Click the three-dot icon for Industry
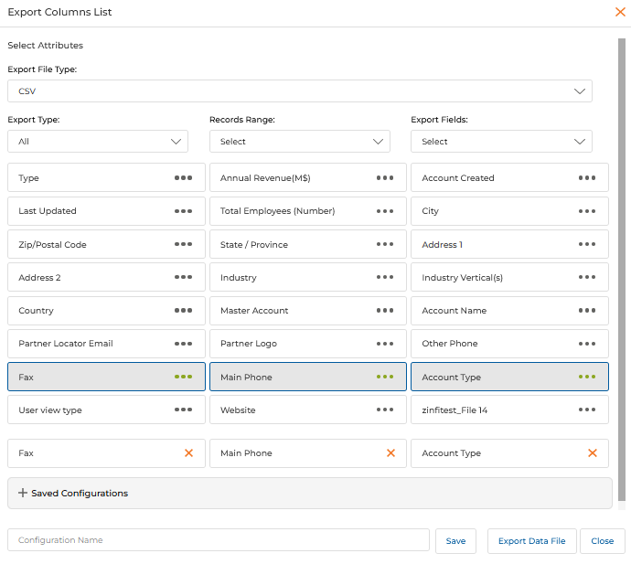631x564 pixels. 385,277
